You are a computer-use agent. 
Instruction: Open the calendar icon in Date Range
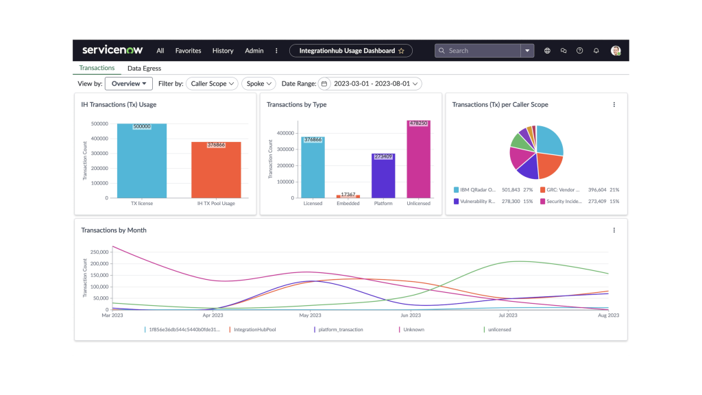point(322,83)
